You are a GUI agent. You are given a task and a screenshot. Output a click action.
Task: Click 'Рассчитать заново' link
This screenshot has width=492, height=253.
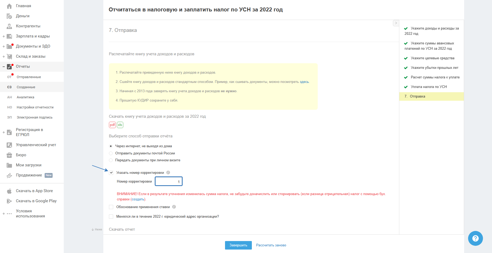[271, 245]
